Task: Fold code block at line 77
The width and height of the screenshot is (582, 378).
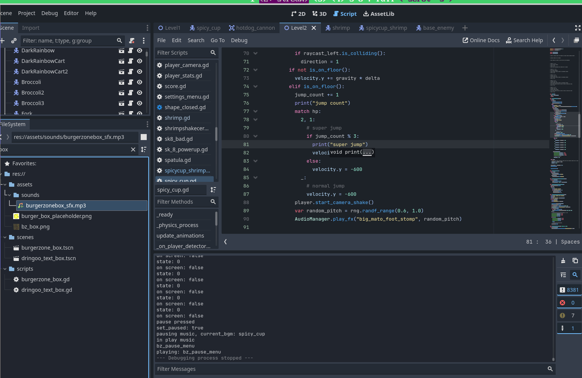Action: [255, 111]
